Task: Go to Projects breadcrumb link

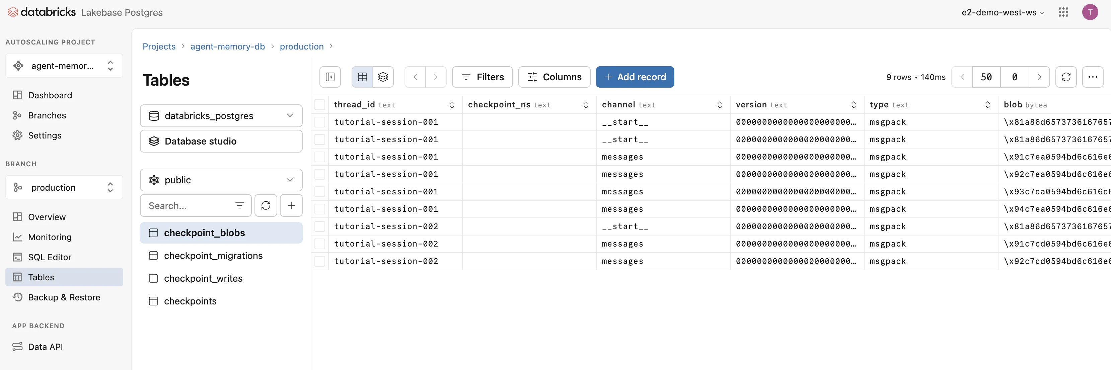Action: (x=159, y=47)
